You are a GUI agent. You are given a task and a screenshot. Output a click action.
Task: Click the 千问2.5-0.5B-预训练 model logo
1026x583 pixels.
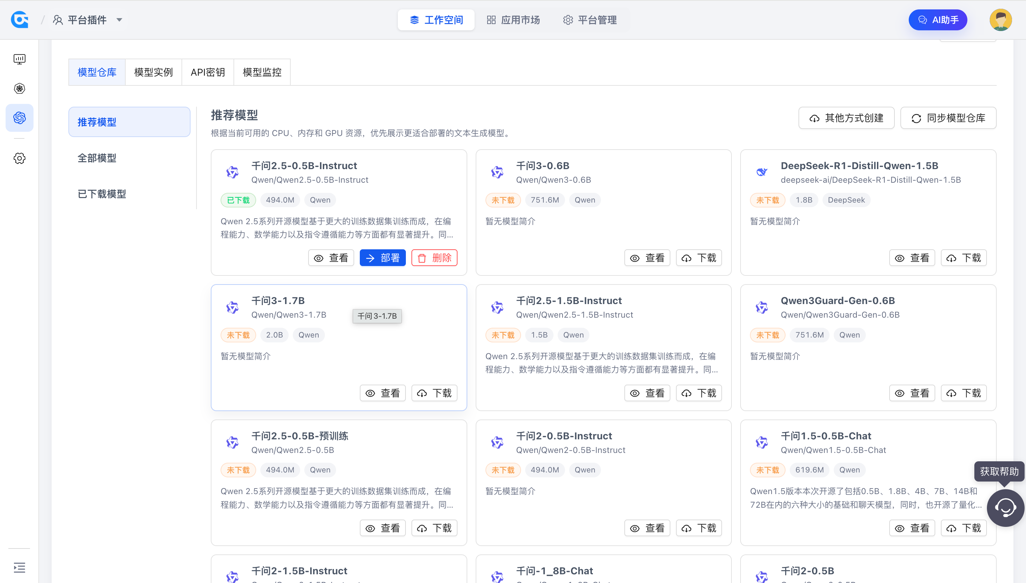(232, 442)
